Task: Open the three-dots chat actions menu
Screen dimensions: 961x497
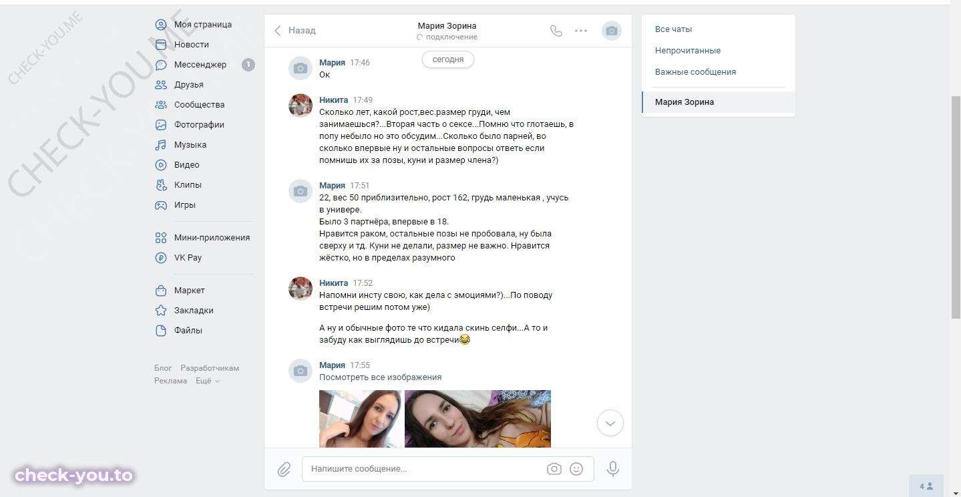Action: tap(581, 31)
